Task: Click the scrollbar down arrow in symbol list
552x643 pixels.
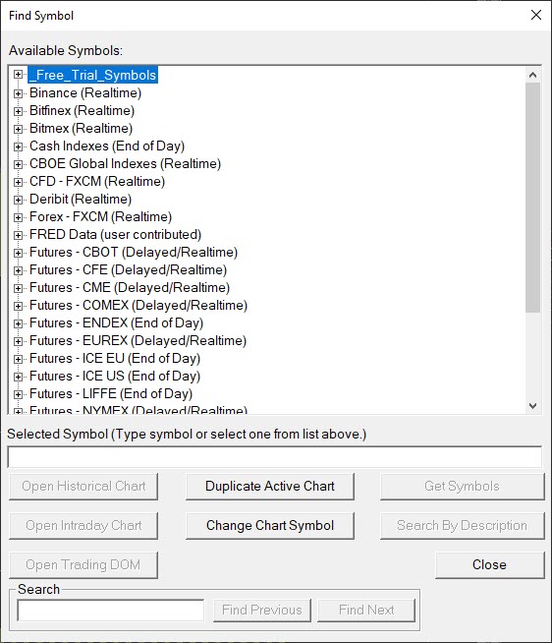Action: pos(532,406)
